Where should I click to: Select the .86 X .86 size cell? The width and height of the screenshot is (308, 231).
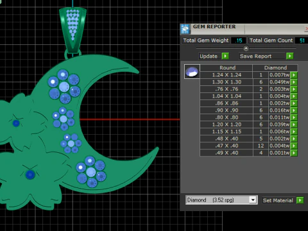click(x=227, y=103)
